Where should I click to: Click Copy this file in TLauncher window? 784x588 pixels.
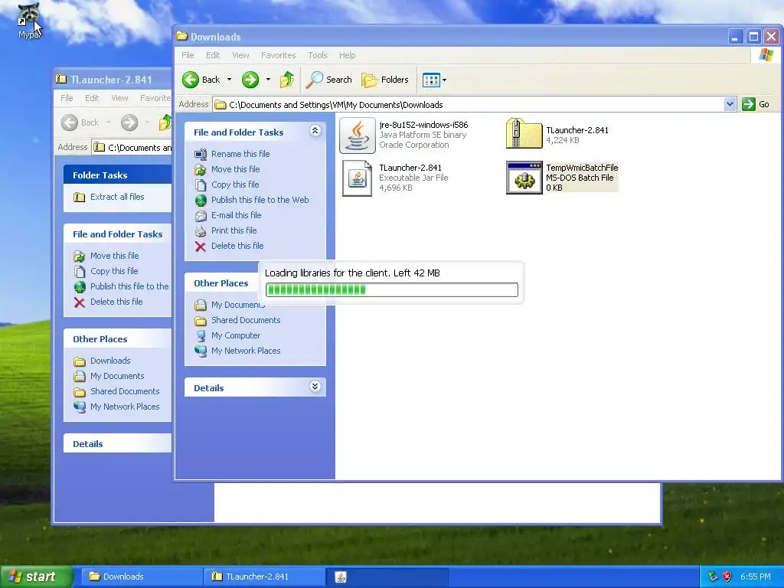[114, 271]
